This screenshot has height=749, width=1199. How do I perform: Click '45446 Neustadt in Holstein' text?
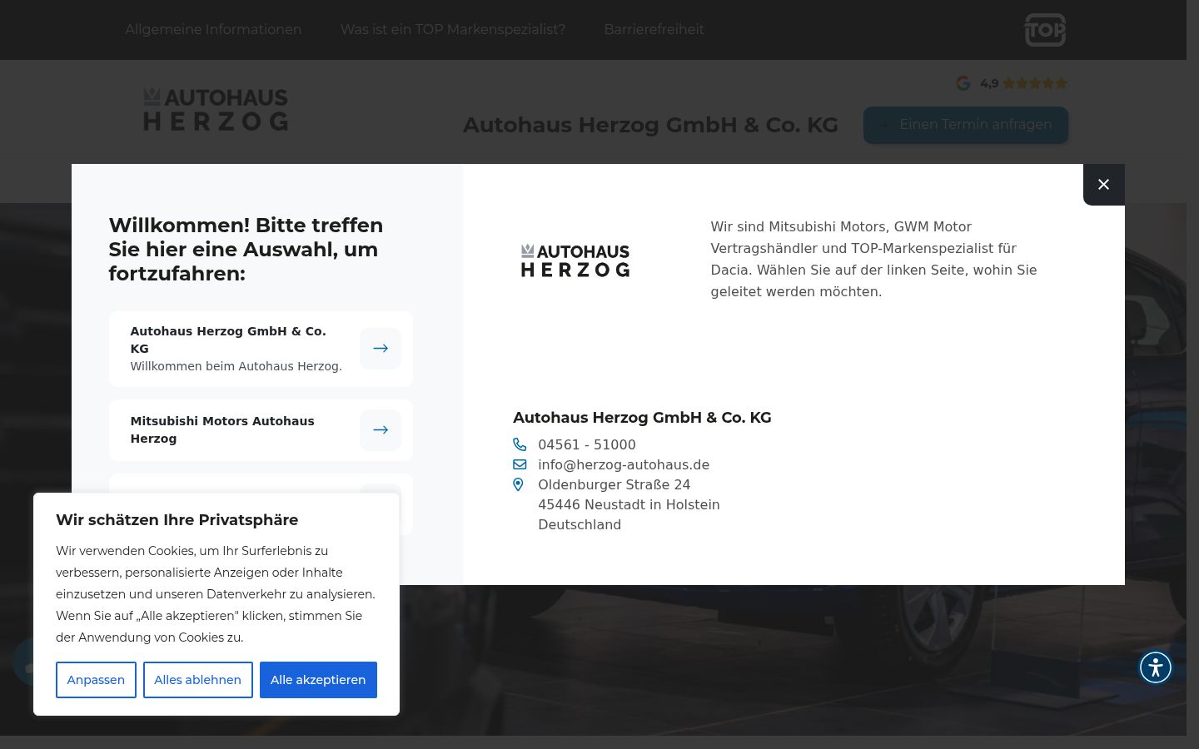point(629,504)
